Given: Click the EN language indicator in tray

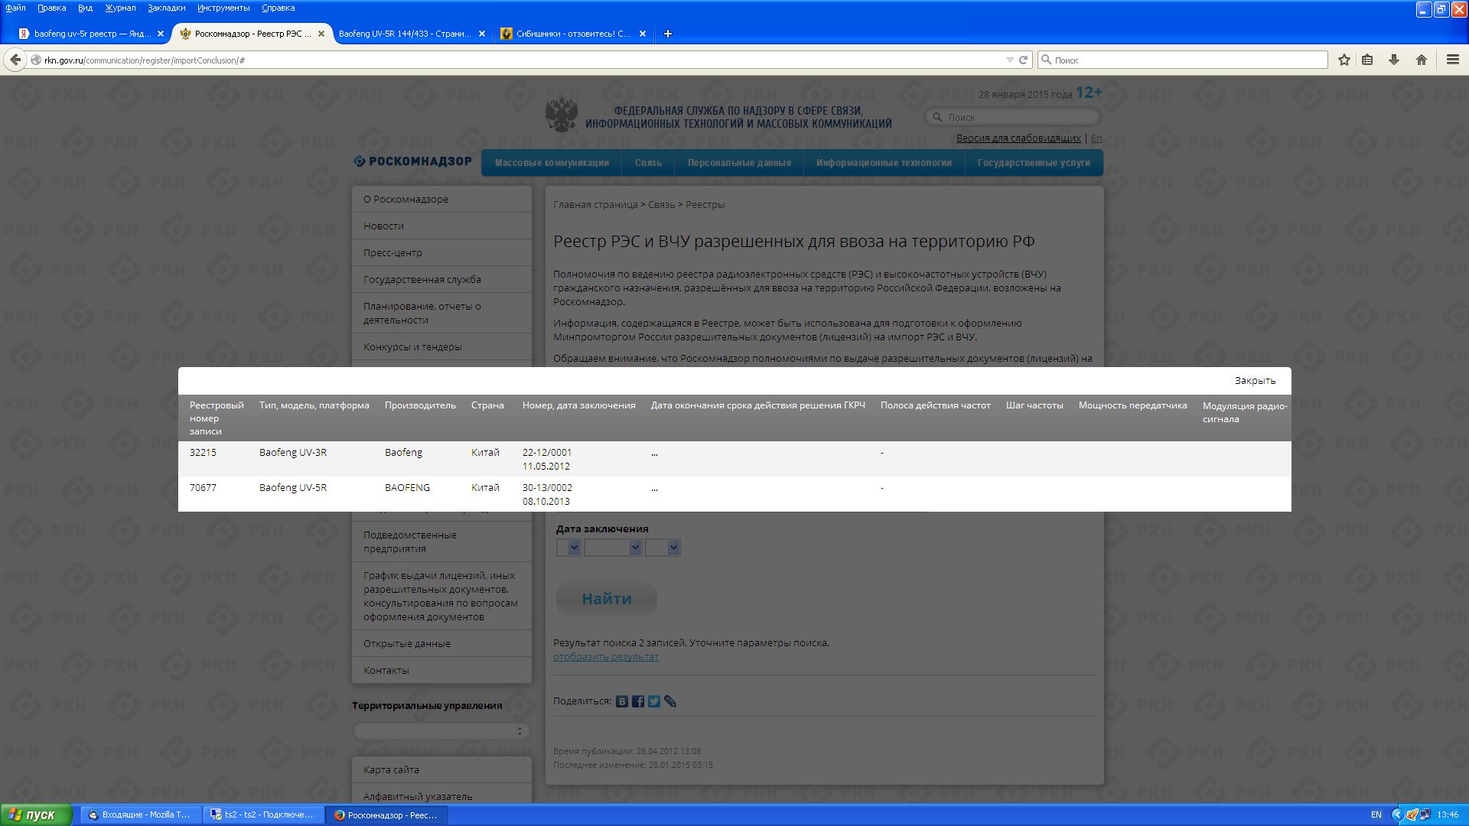Looking at the screenshot, I should tap(1376, 815).
